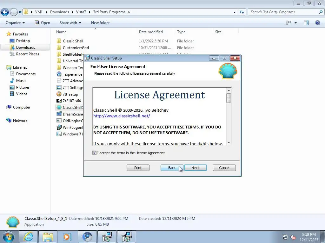The image size is (325, 243).
Task: Click the Downloads breadcrumb in address bar
Action: click(x=59, y=12)
